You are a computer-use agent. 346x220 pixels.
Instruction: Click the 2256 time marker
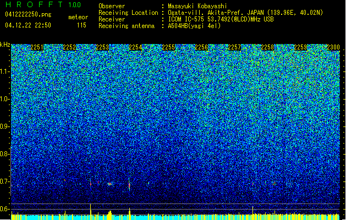click(x=201, y=47)
